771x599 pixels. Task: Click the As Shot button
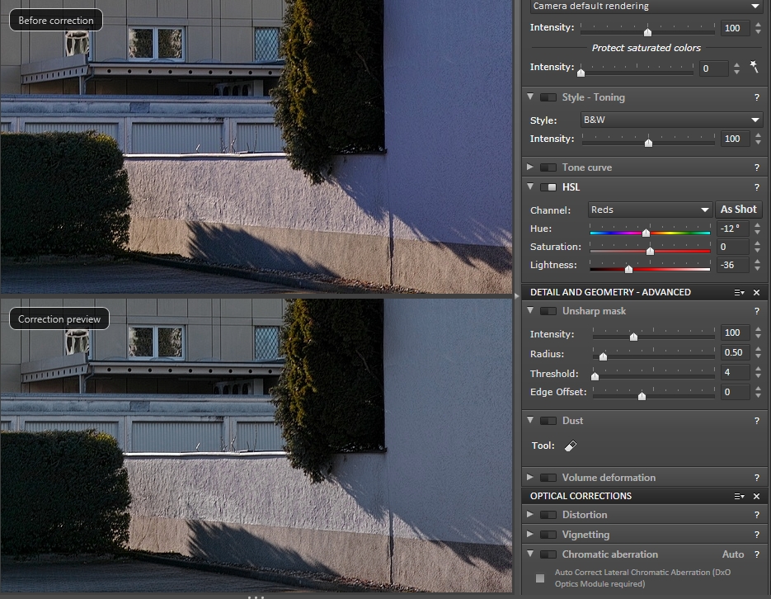(738, 210)
